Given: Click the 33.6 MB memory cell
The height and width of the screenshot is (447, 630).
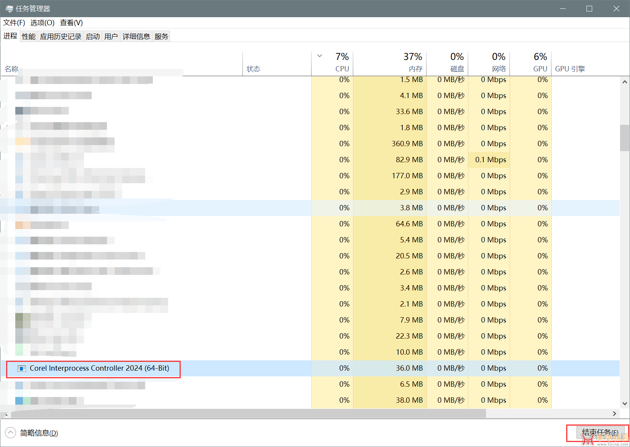Looking at the screenshot, I should coord(390,112).
